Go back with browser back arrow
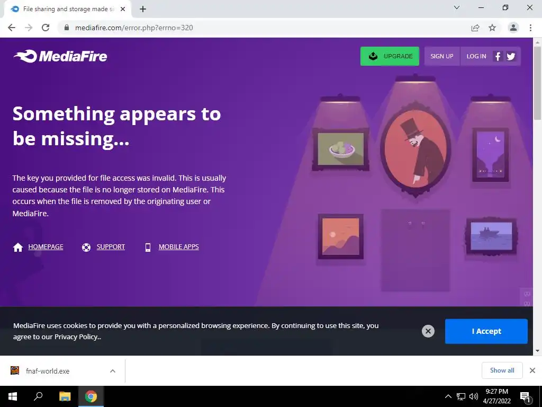542x407 pixels. point(12,28)
